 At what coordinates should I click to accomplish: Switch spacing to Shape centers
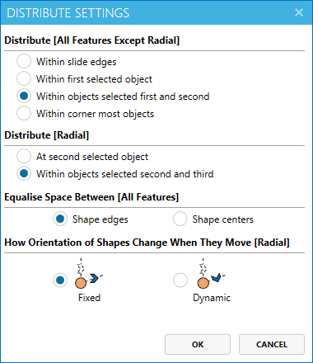click(180, 219)
